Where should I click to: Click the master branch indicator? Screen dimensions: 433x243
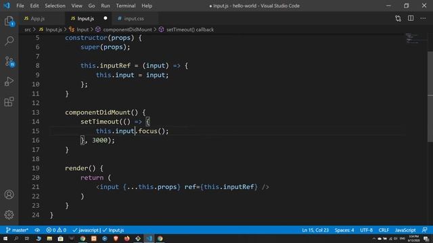click(x=17, y=230)
